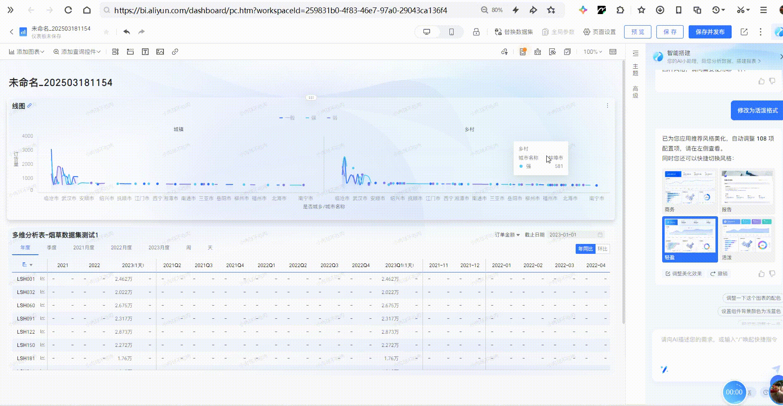Insert an image widget
This screenshot has height=406, width=783.
pos(160,52)
